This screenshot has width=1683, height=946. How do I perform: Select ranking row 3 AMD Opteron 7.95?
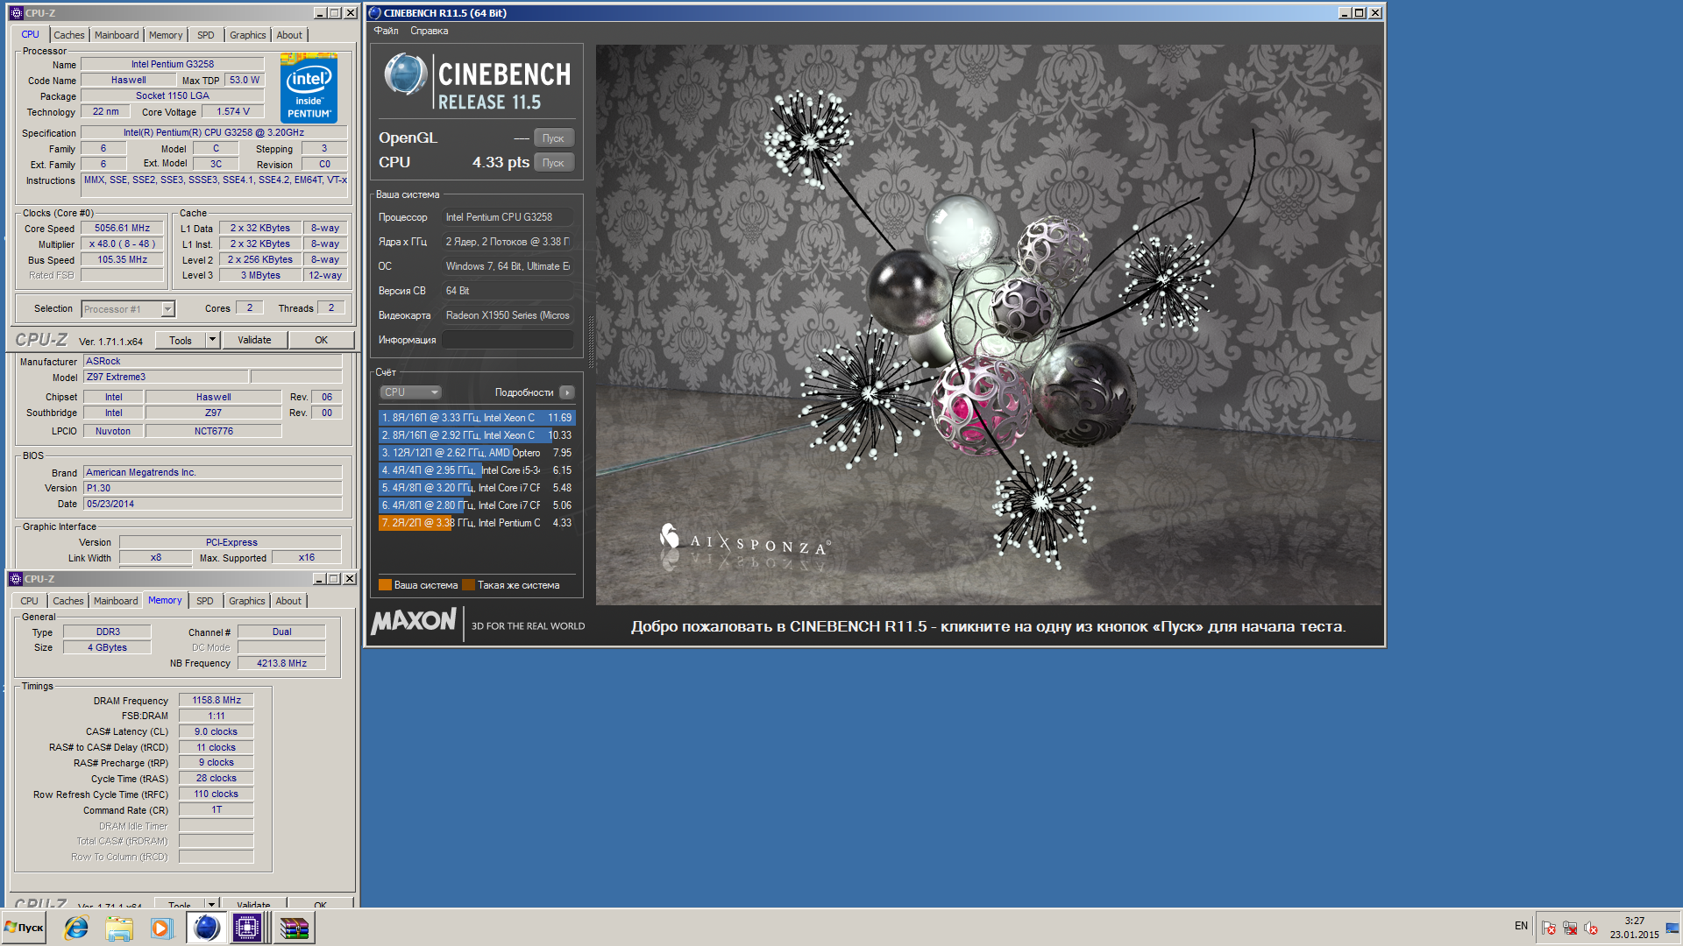pyautogui.click(x=477, y=453)
